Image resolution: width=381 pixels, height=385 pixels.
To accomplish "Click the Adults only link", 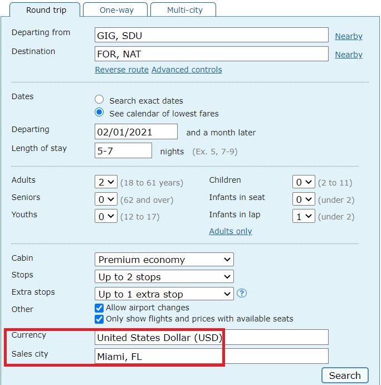I will [231, 231].
